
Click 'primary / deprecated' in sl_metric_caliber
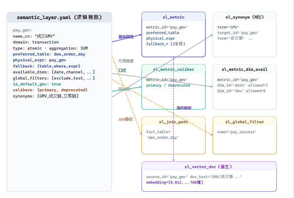(x=168, y=85)
